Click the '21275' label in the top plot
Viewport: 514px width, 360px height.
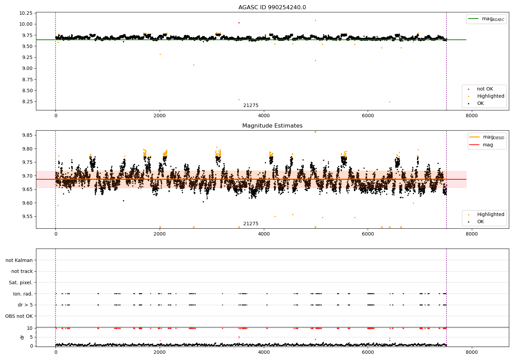tap(251, 106)
